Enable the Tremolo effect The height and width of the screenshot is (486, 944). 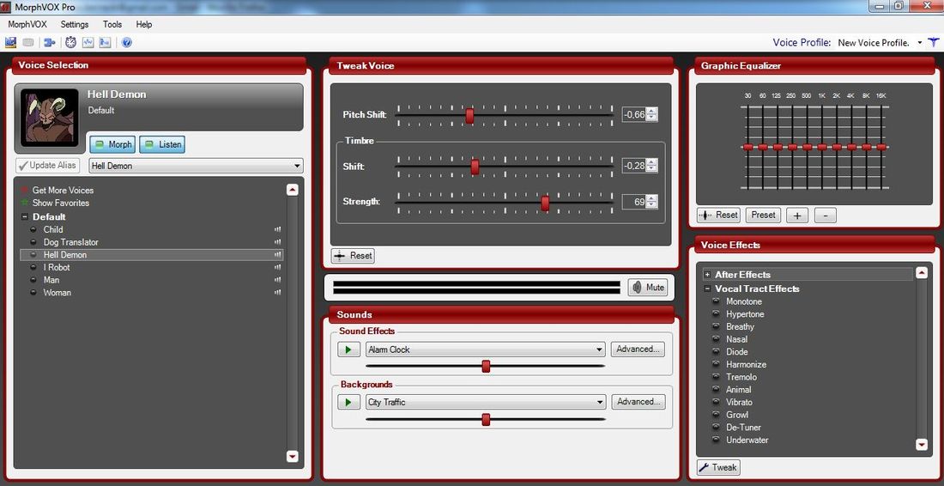tap(716, 377)
